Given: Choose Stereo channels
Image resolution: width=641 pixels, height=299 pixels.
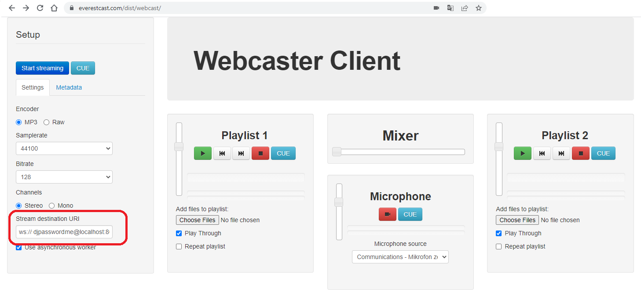Looking at the screenshot, I should point(19,205).
